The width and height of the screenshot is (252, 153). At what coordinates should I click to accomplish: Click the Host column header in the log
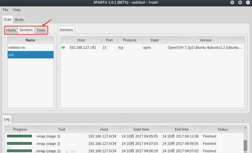click(104, 130)
